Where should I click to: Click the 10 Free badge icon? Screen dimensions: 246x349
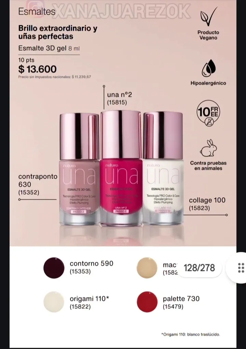pos(208,113)
